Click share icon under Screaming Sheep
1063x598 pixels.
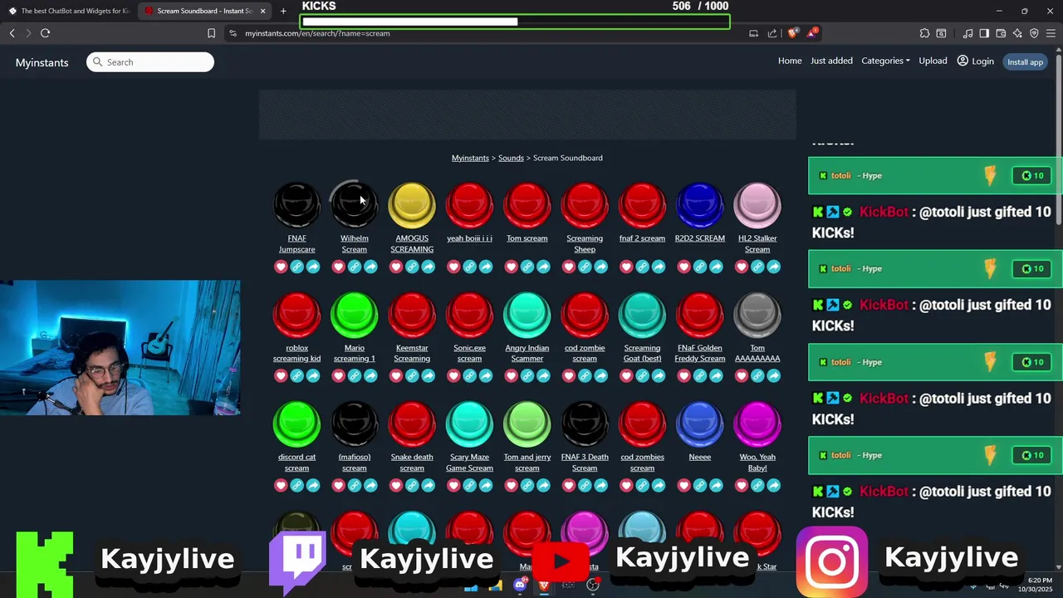coord(600,267)
